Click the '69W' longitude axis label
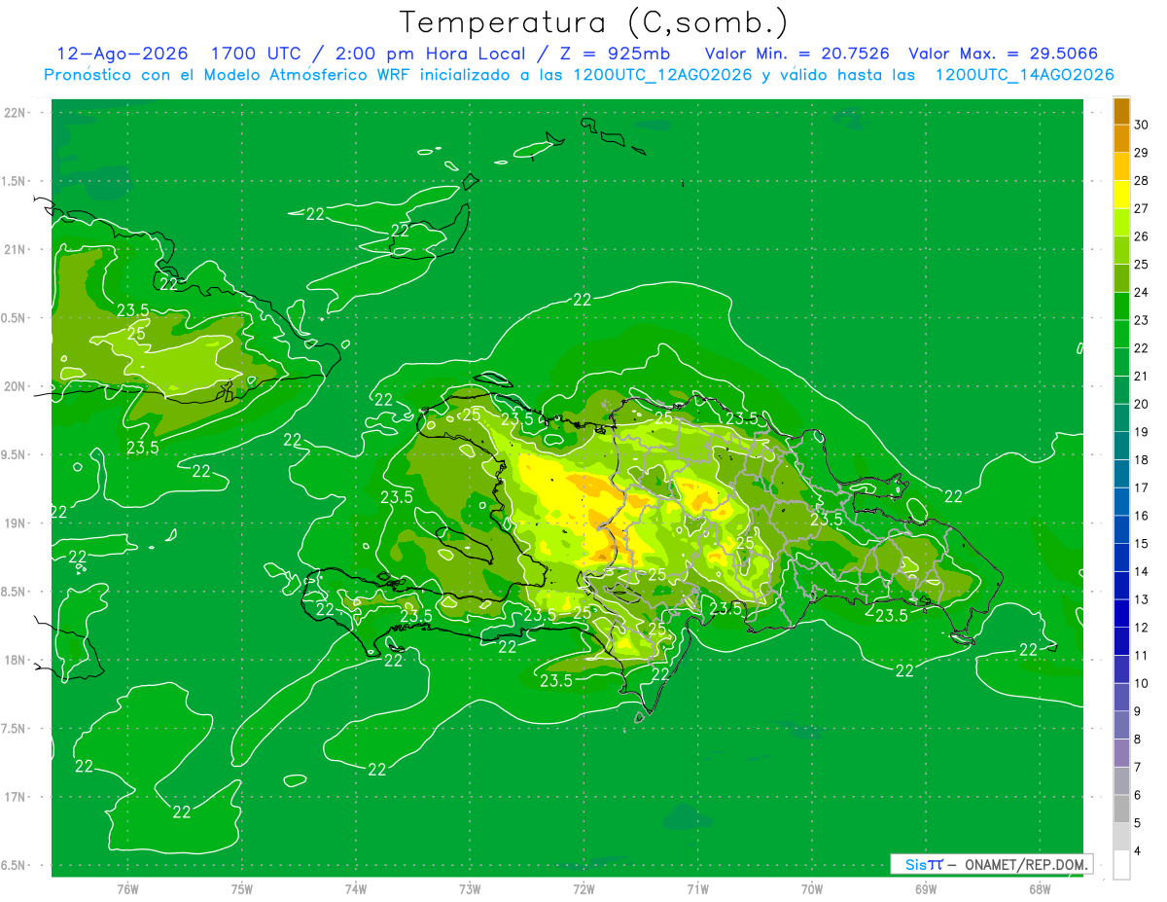The image size is (1167, 902). [926, 888]
